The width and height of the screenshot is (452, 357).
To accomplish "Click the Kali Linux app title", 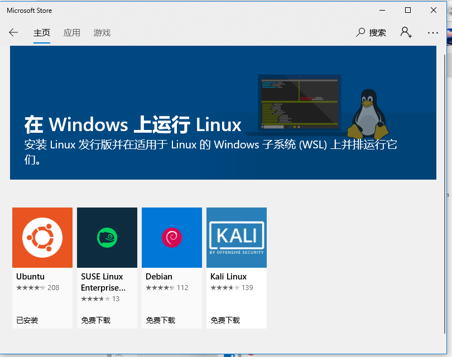I will pyautogui.click(x=229, y=277).
